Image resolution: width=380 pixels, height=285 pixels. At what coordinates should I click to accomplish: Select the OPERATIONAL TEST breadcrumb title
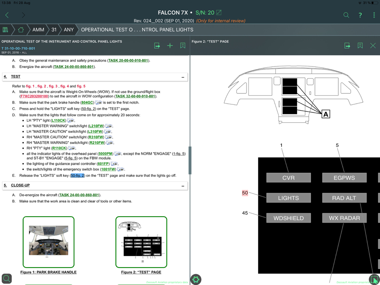[x=137, y=30]
